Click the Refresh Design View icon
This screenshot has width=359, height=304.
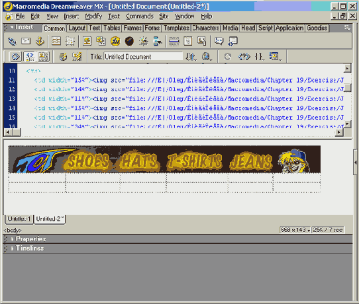(227, 56)
